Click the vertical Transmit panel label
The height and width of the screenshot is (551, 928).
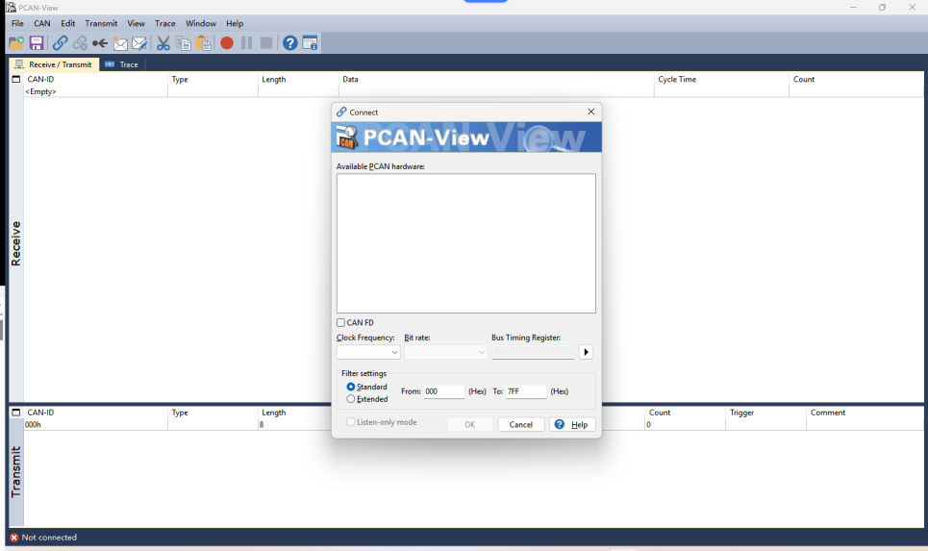pos(15,472)
